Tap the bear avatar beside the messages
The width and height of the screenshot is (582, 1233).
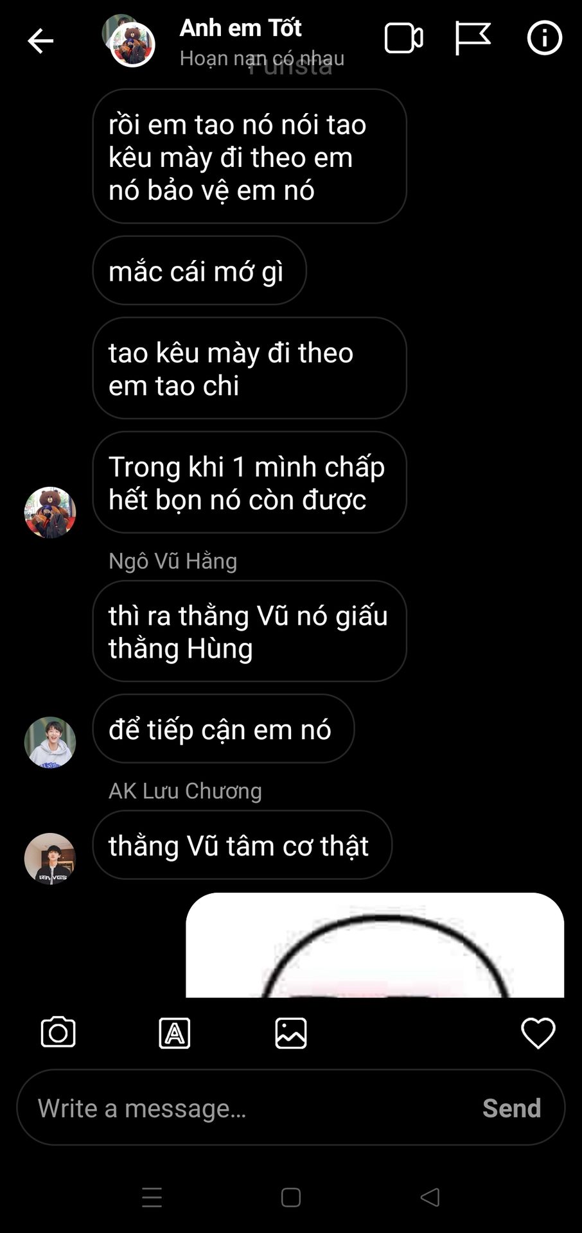tap(50, 512)
